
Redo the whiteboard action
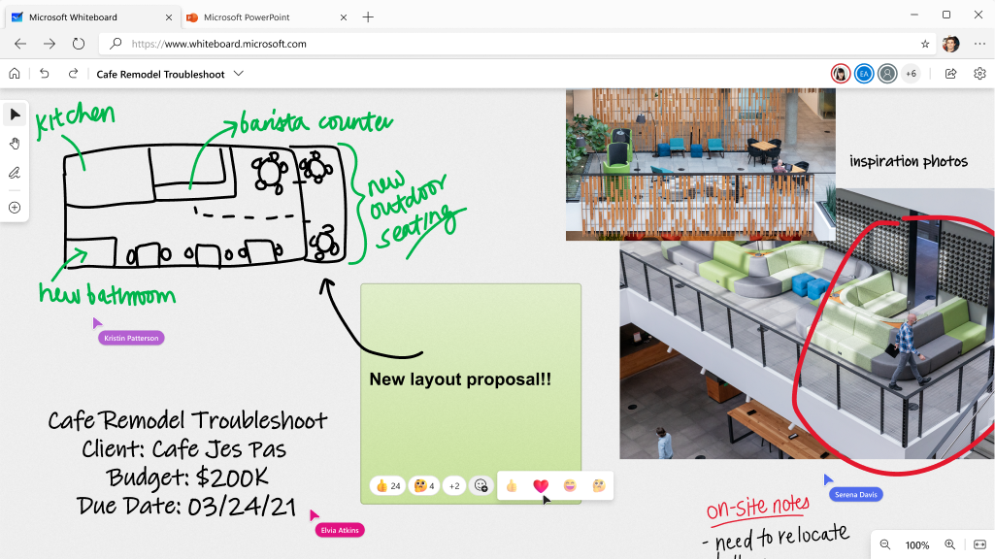pos(73,74)
